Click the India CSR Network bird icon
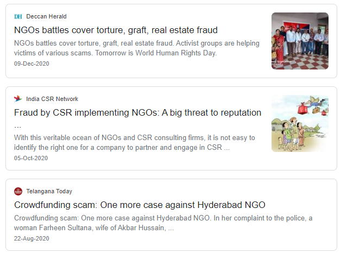 (x=18, y=99)
